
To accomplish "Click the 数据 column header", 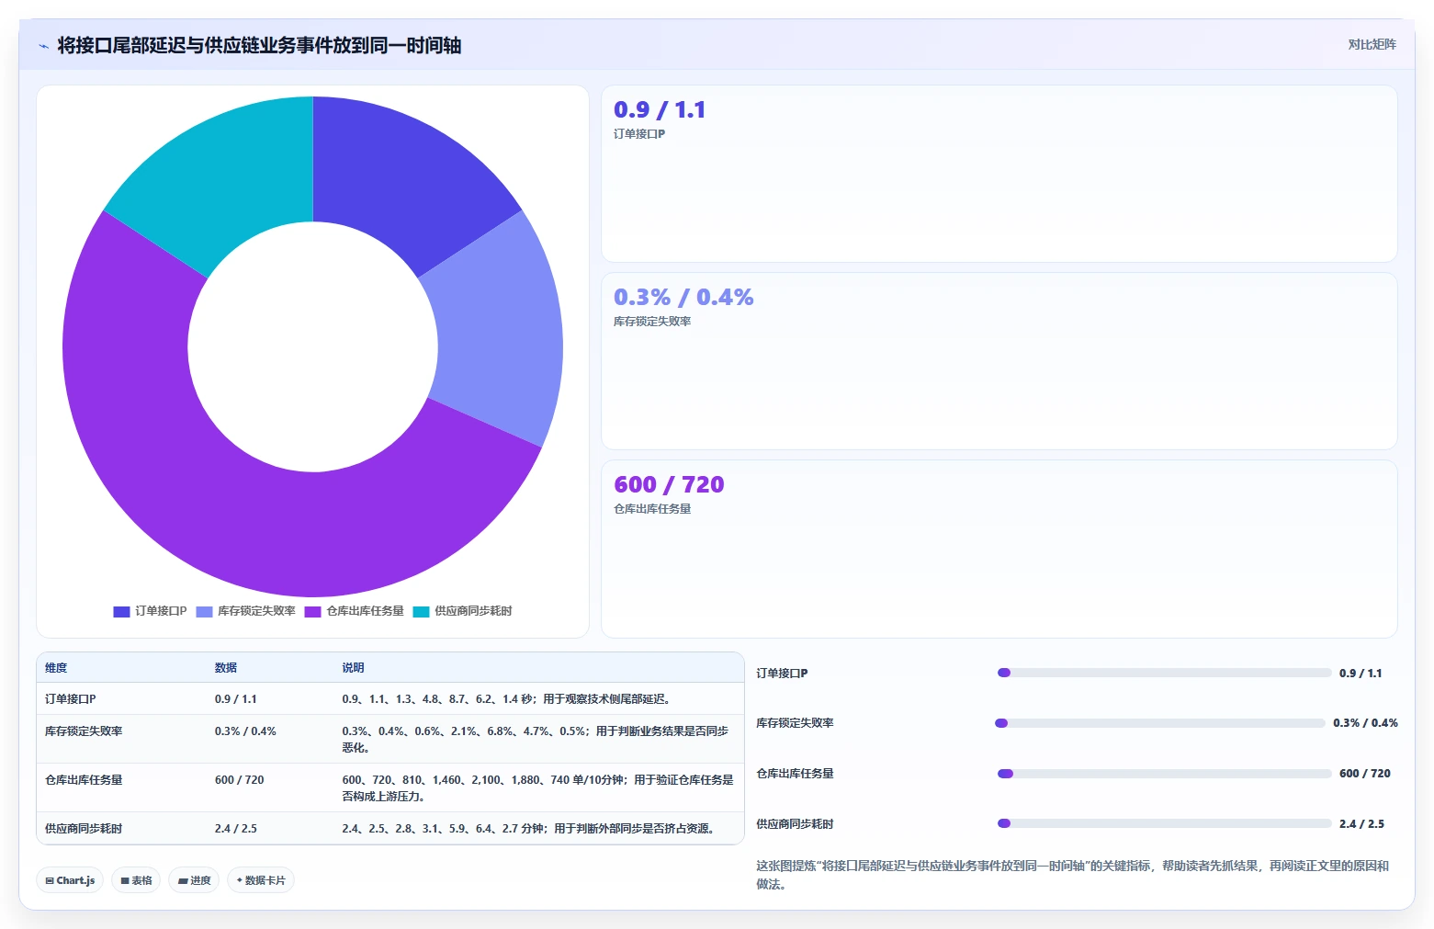I will tap(226, 668).
